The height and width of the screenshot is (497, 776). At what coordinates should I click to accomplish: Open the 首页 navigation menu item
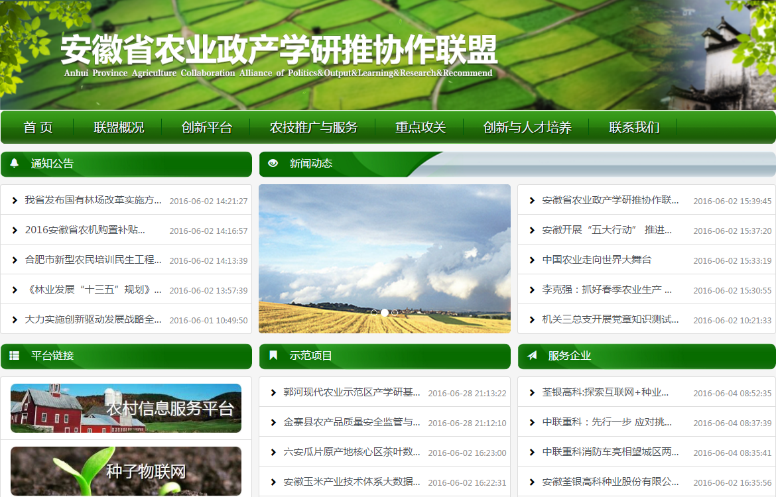[38, 127]
